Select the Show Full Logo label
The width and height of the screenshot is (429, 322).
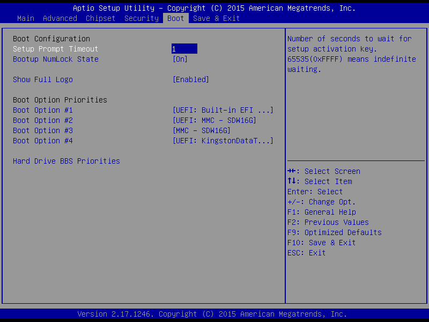click(x=43, y=79)
